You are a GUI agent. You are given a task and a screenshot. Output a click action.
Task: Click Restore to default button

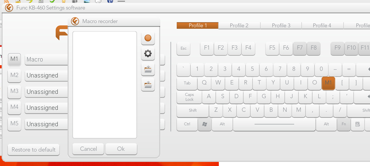pyautogui.click(x=34, y=150)
